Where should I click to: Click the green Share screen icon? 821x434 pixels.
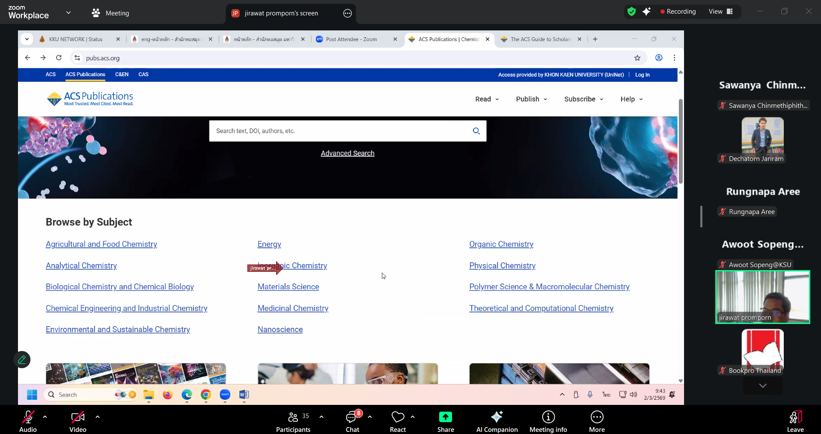click(445, 417)
